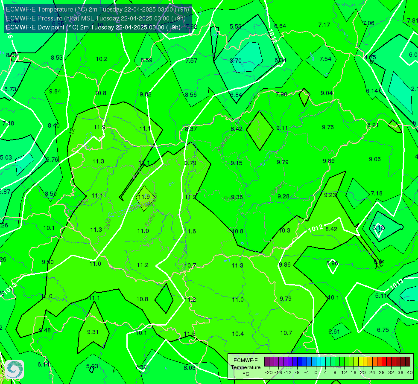Click the 7.57 temperature value

[x=191, y=61]
